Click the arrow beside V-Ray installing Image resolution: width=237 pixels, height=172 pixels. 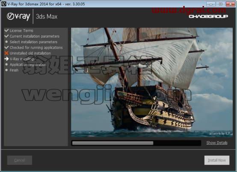[x=6, y=59]
